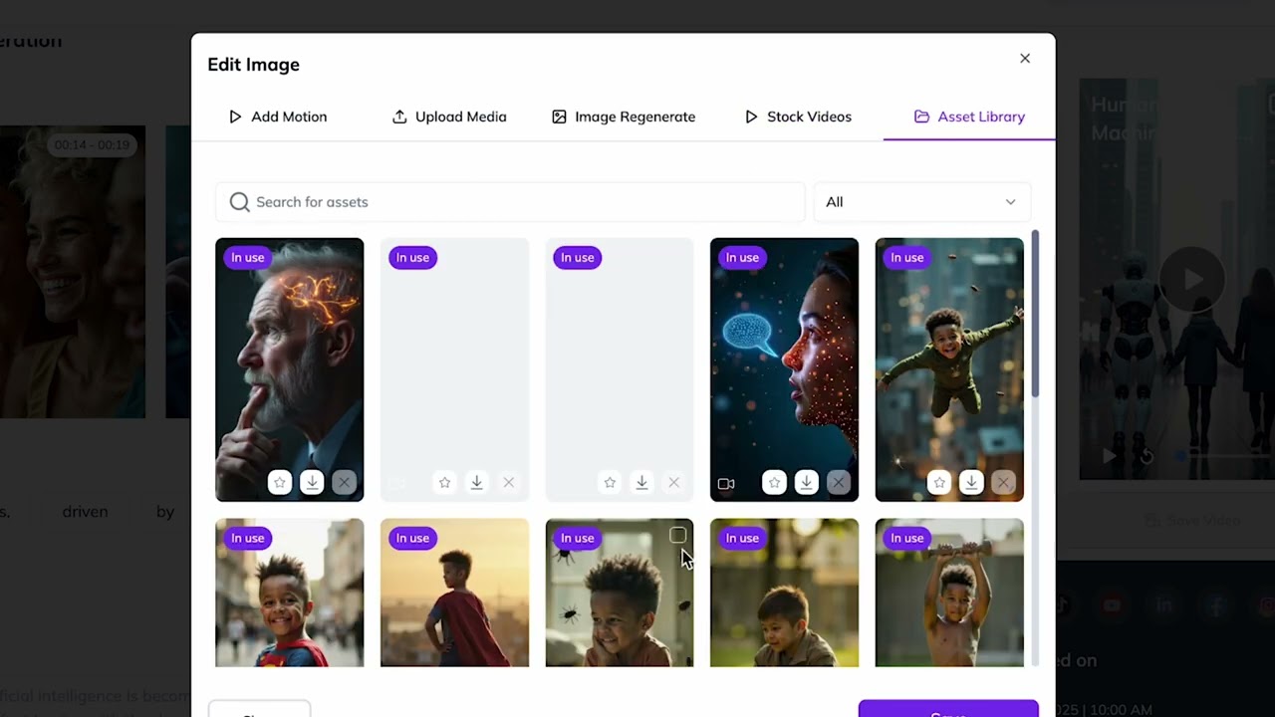Open the Upload Media tab
The height and width of the screenshot is (717, 1275).
[x=449, y=117]
